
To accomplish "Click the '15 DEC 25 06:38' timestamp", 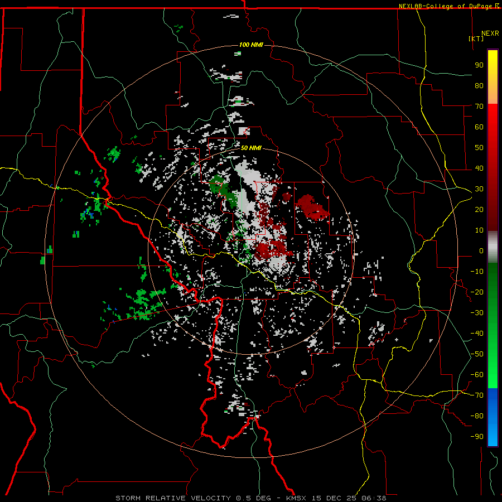I will pyautogui.click(x=348, y=498).
